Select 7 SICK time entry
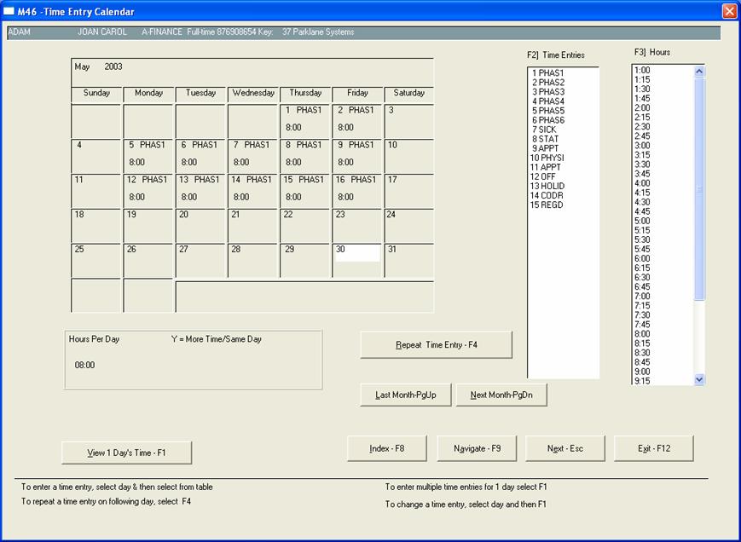 pos(544,130)
